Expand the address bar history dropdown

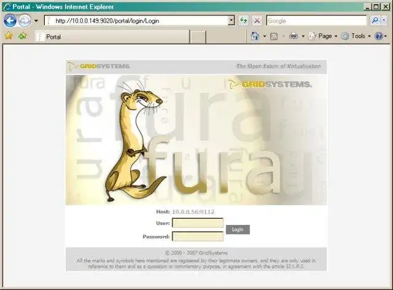[x=232, y=20]
